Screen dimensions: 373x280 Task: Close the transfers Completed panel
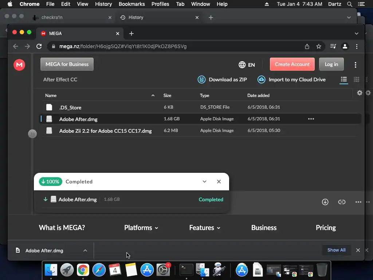point(219,182)
